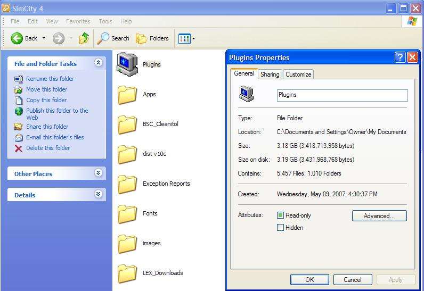424x291 pixels.
Task: Select the LEX_Downloads folder label
Action: tap(163, 273)
